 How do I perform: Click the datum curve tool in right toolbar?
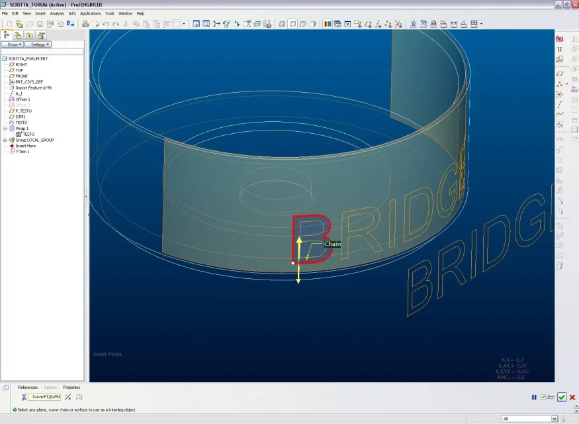(x=560, y=114)
